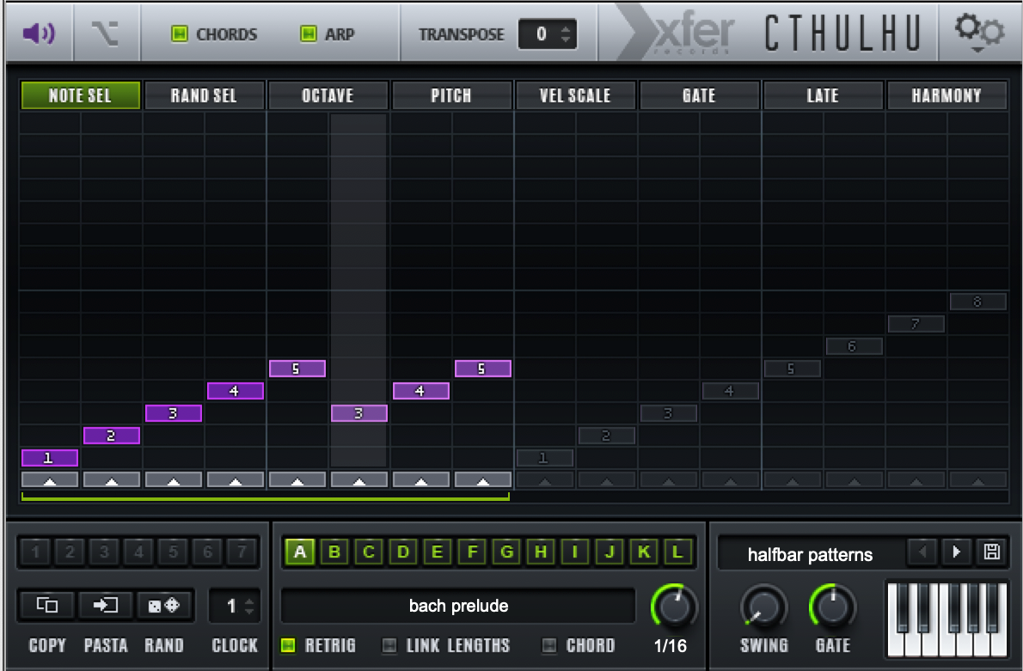1023x671 pixels.
Task: Click number slot 1 button
Action: click(35, 552)
